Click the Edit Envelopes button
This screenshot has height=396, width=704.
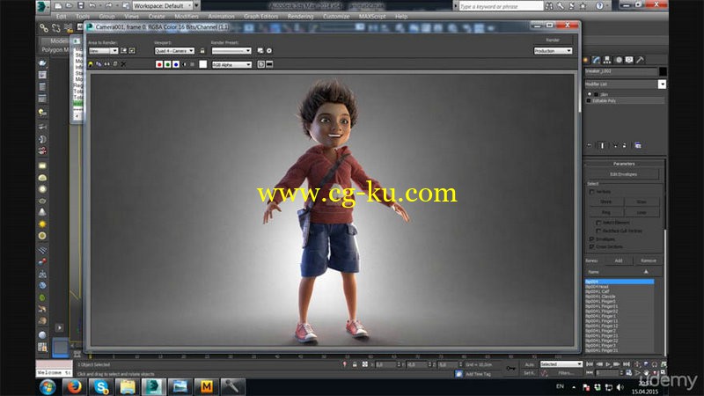pos(623,174)
